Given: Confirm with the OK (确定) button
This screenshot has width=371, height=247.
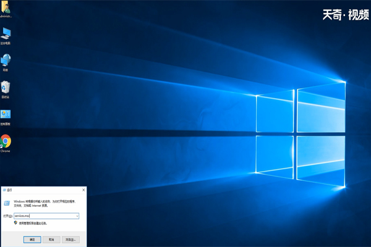Looking at the screenshot, I should tap(32, 240).
